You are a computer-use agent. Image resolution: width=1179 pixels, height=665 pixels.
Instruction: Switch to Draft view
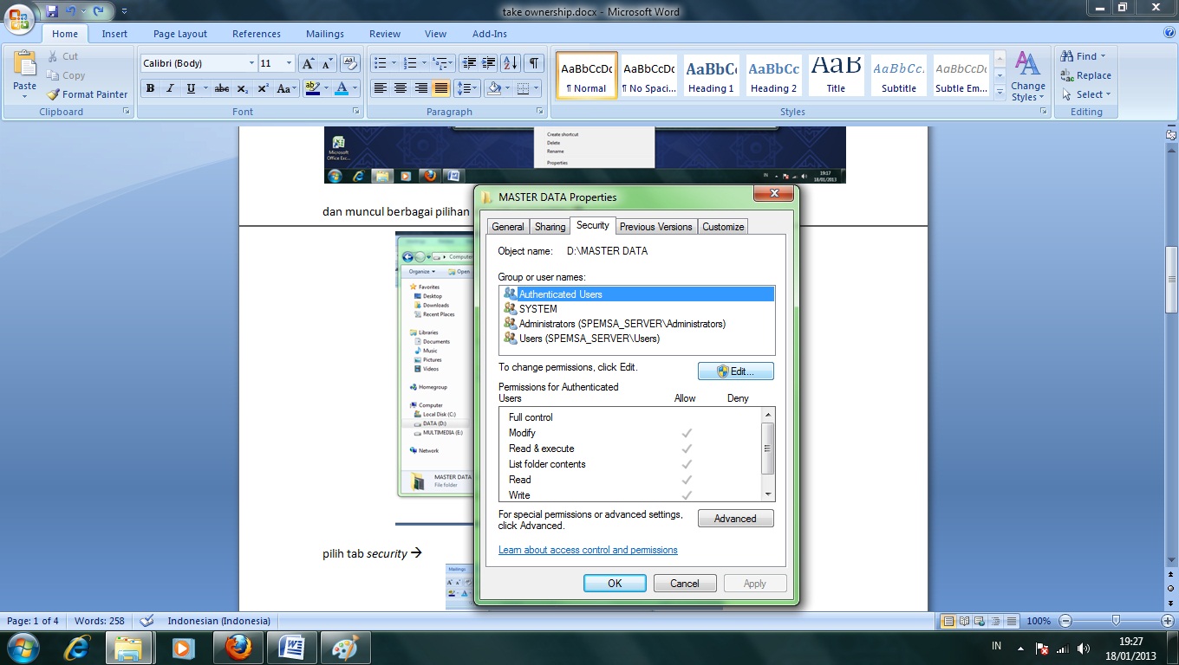(1011, 621)
